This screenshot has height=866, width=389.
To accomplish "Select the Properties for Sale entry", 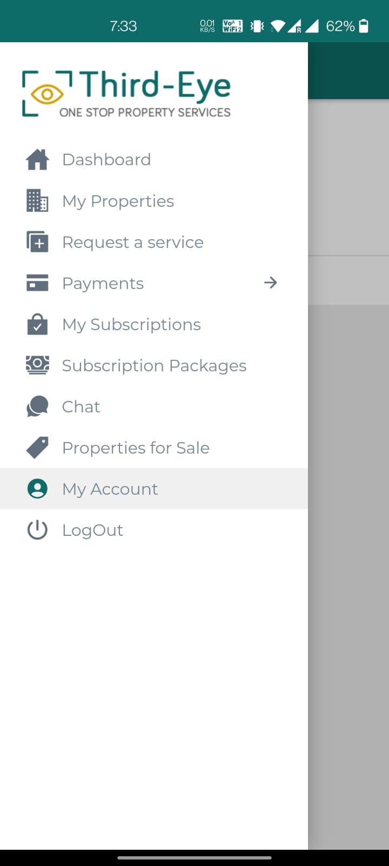I will (x=154, y=448).
